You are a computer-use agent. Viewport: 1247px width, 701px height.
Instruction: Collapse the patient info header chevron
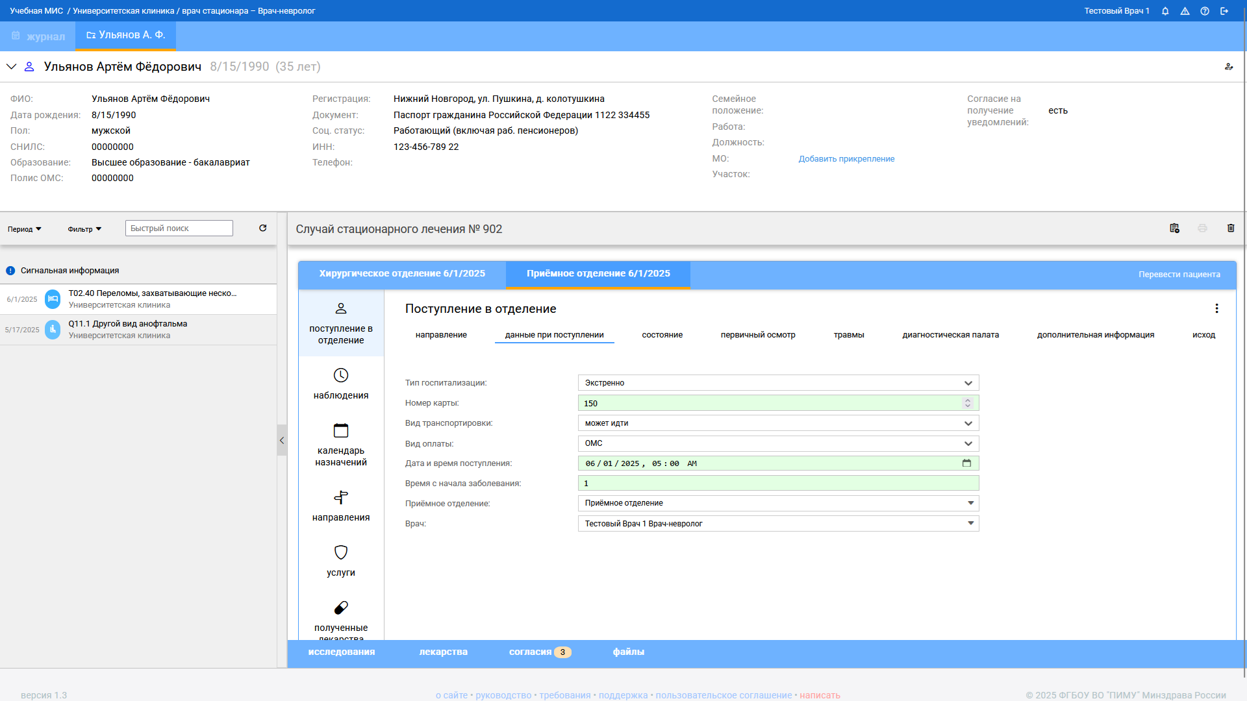(x=12, y=66)
